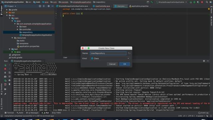Select templates folder in tree
The height and width of the screenshot is (120, 213).
point(24,43)
